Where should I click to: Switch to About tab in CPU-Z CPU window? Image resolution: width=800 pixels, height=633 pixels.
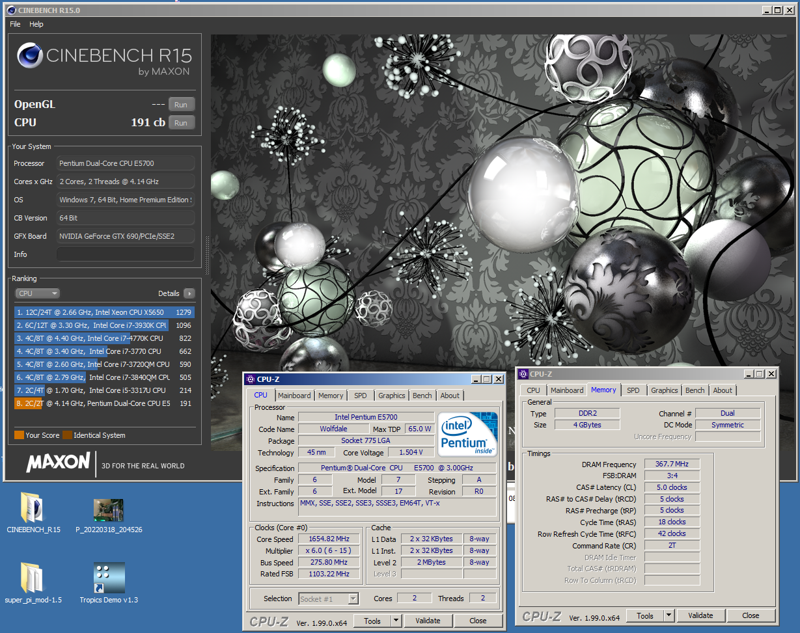(x=450, y=396)
